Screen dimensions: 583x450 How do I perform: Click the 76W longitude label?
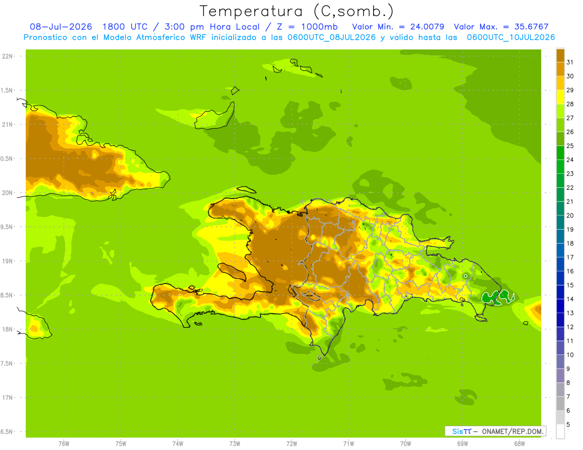(64, 443)
